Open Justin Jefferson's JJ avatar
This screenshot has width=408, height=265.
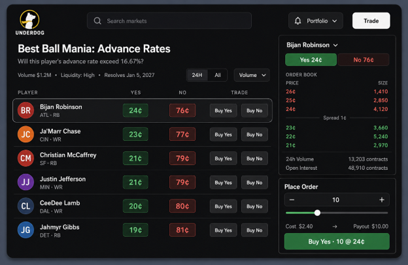pyautogui.click(x=25, y=182)
